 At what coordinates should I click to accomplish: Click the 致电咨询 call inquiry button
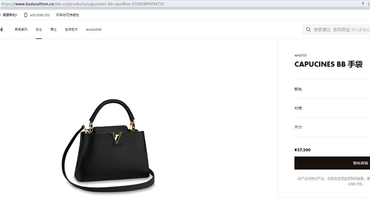tap(332, 163)
